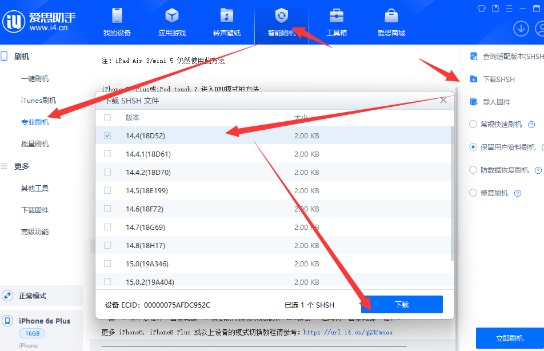Select iTunes刷机 in sidebar
The width and height of the screenshot is (544, 351).
point(38,101)
